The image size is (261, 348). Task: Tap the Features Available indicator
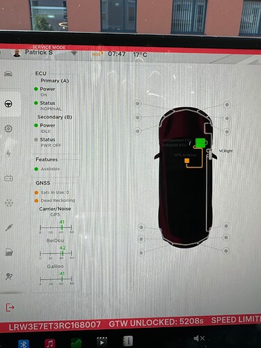(47, 169)
